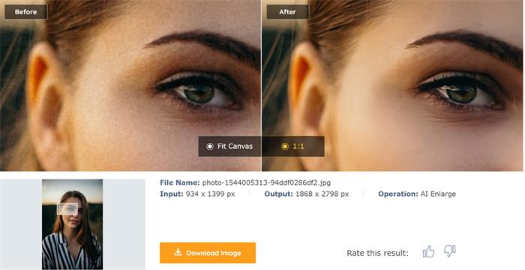Image resolution: width=525 pixels, height=270 pixels.
Task: Click the 1:1 text label
Action: click(x=298, y=146)
